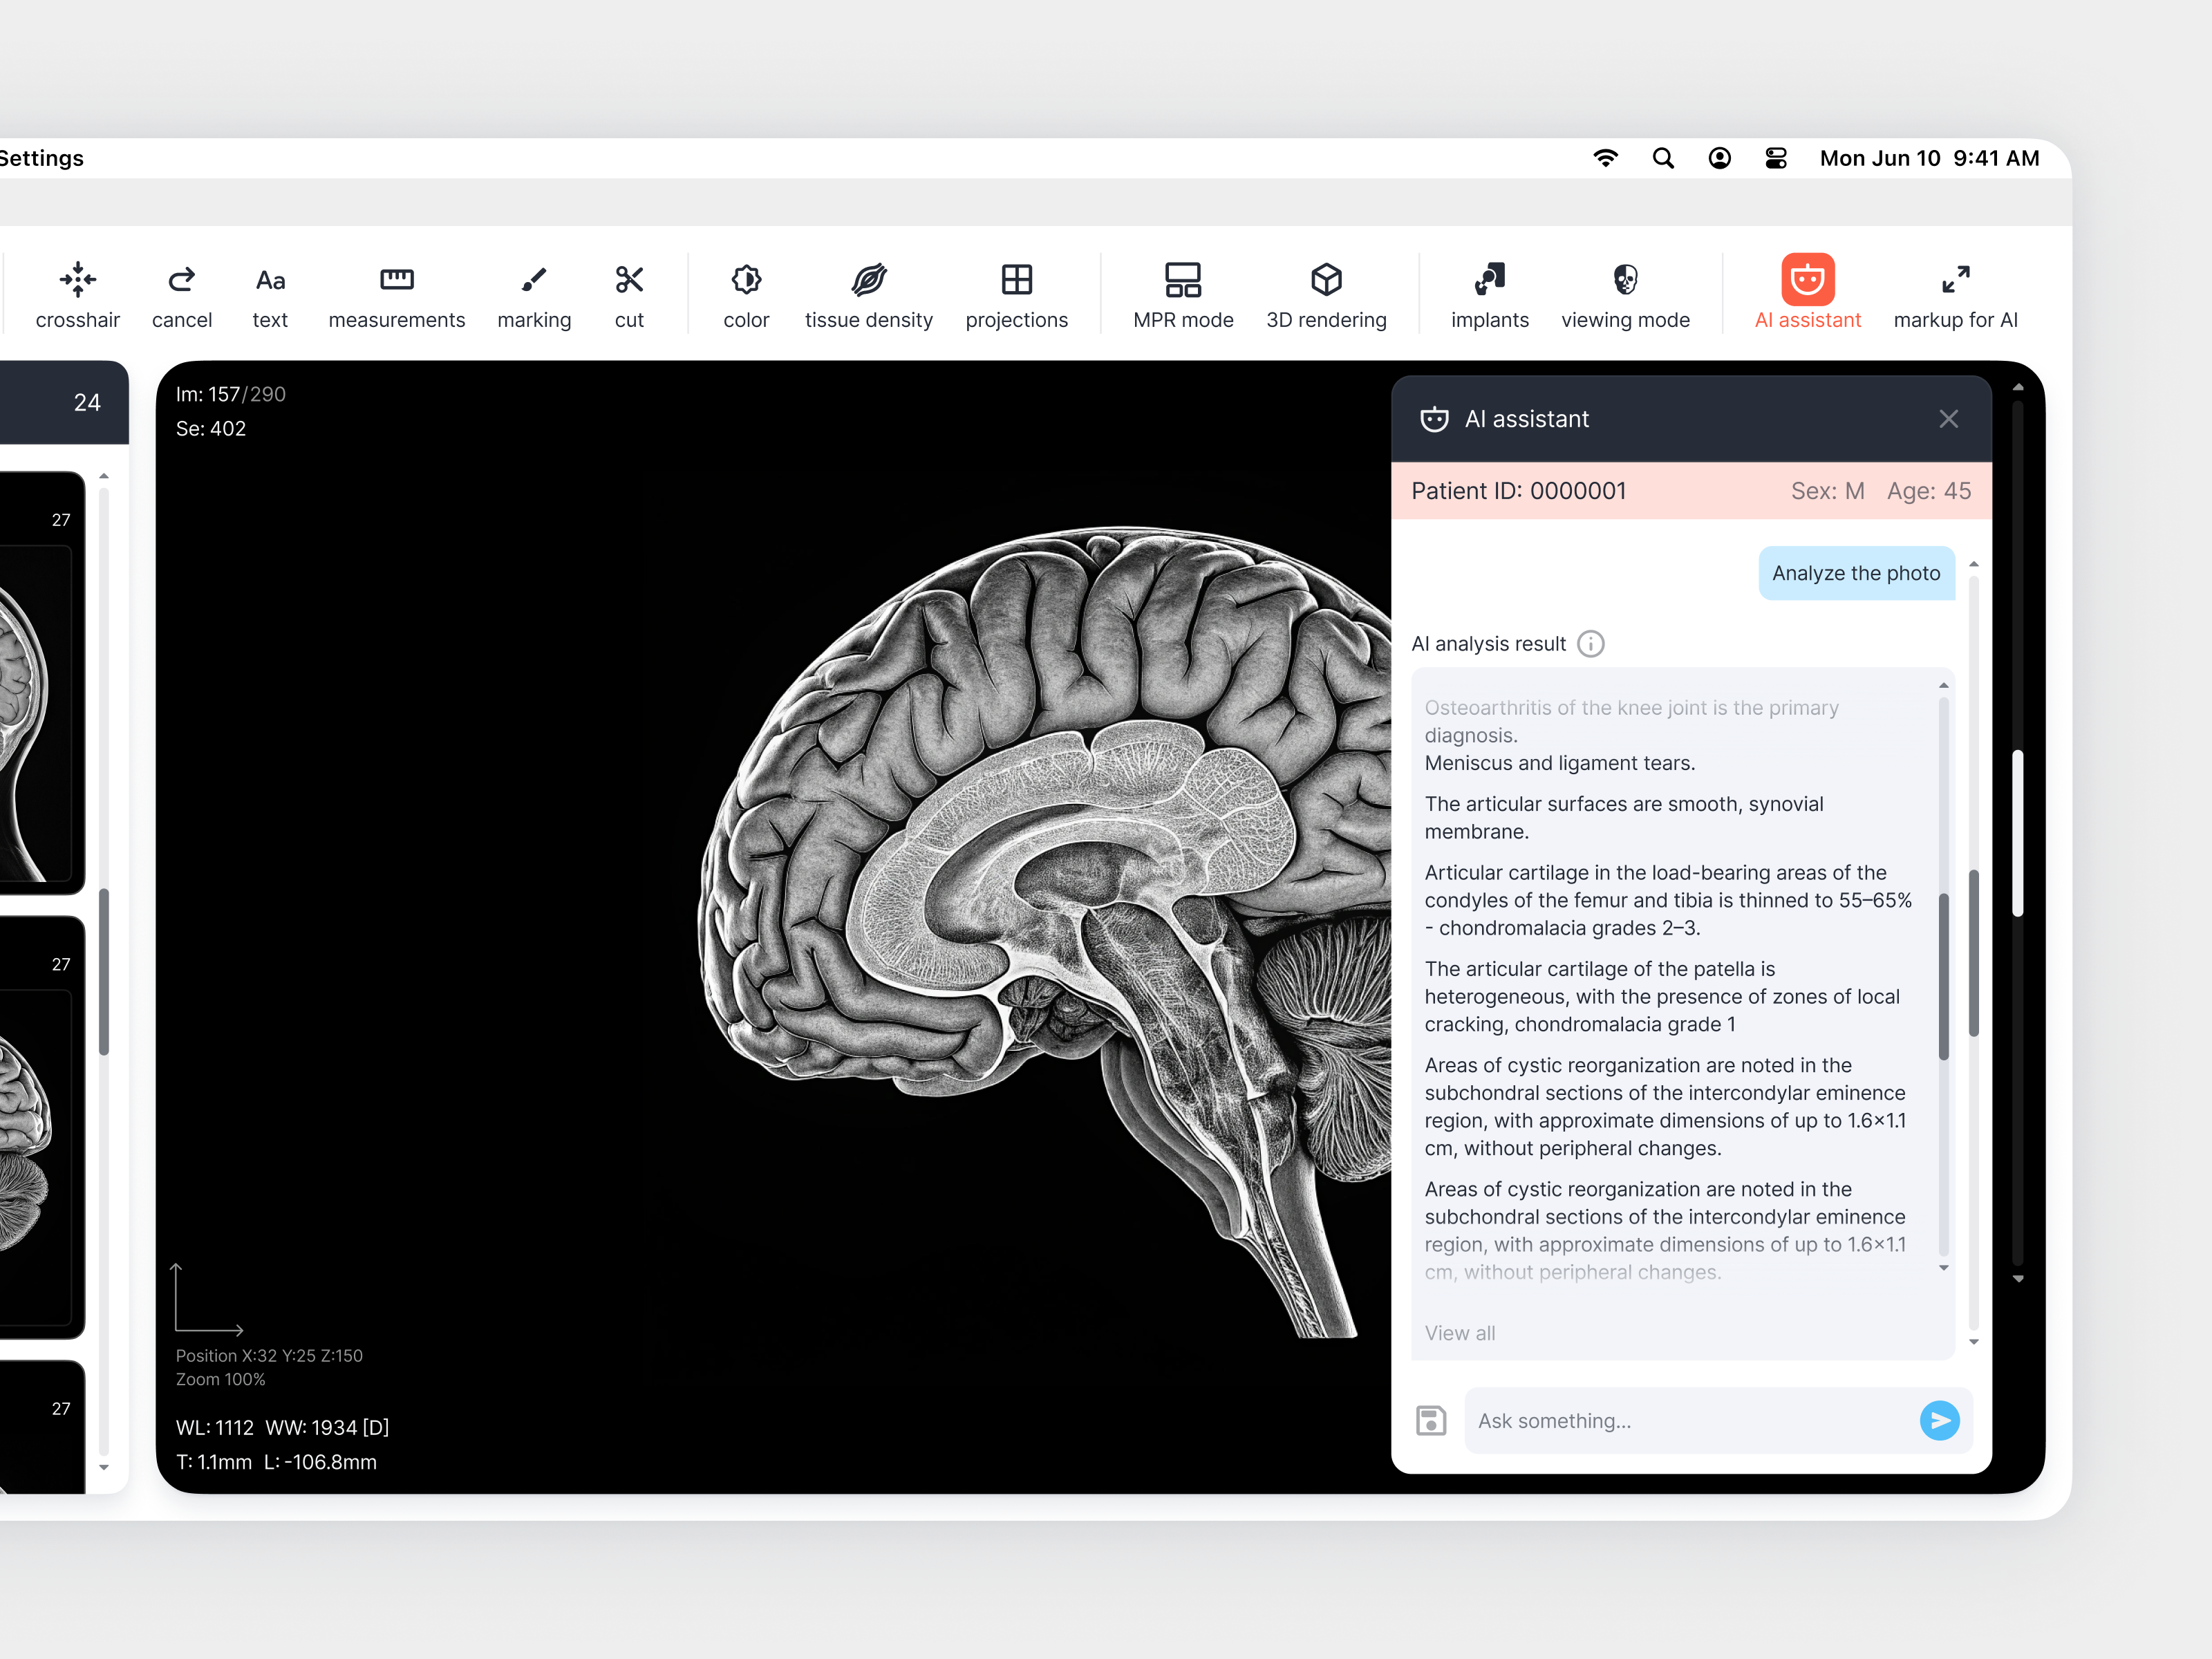Screen dimensions: 2212x1659
Task: Close the AI assistant panel
Action: point(1948,418)
